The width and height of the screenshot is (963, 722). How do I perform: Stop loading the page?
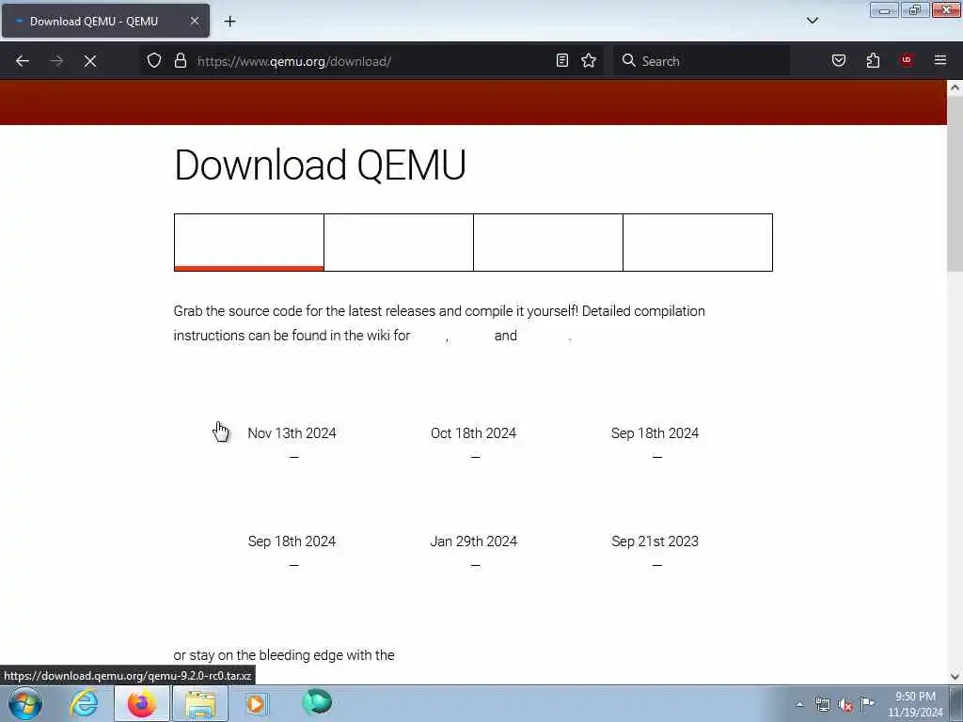pyautogui.click(x=90, y=61)
